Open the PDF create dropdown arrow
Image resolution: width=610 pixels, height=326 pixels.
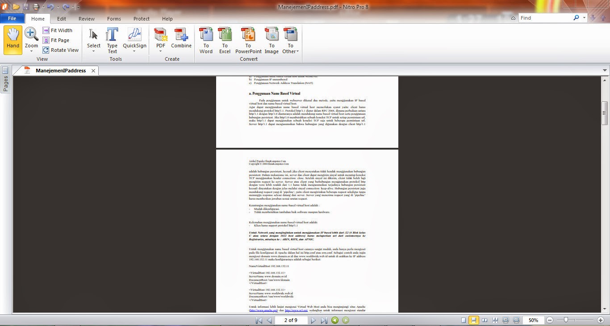pos(161,51)
